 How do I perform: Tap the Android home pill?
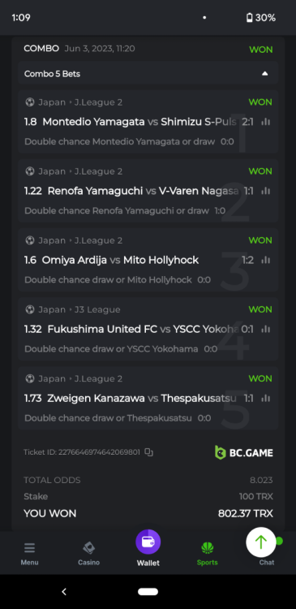click(x=148, y=591)
